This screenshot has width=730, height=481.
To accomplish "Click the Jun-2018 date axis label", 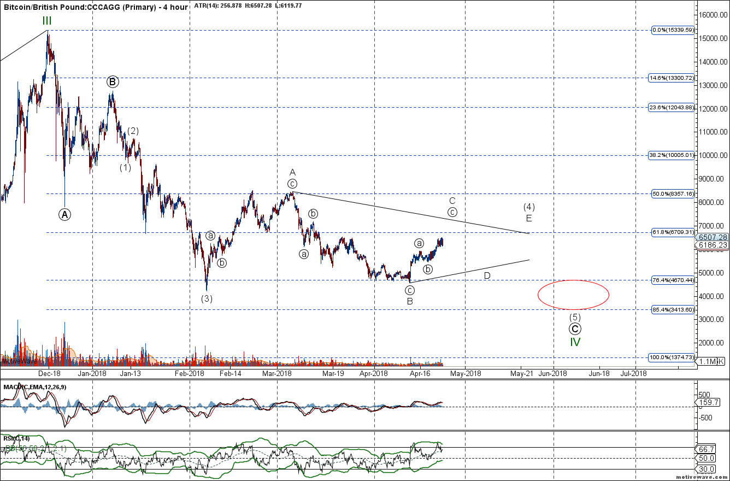I will coord(552,373).
